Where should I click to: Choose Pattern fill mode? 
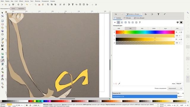pyautogui.click(x=133, y=22)
